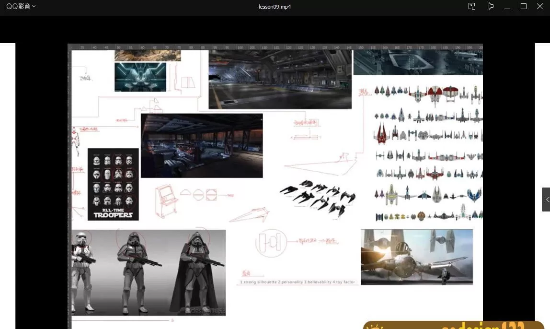Click the All-Time Troopers poster

[x=113, y=184]
